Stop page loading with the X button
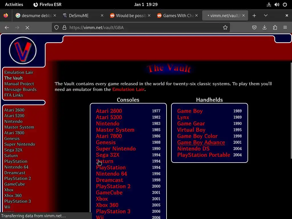The width and height of the screenshot is (292, 219). click(x=27, y=28)
